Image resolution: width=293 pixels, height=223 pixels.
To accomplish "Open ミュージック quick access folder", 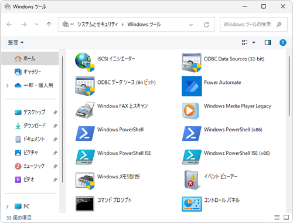I will 30,166.
